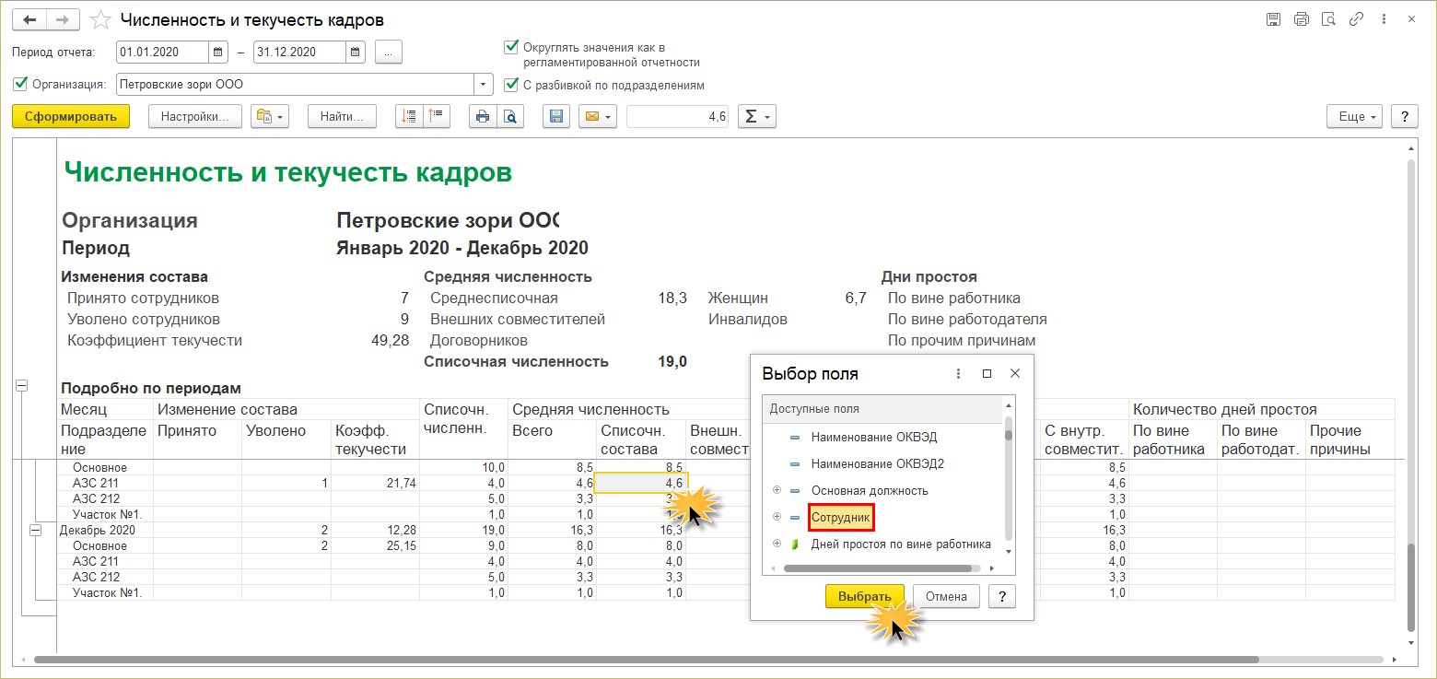Viewport: 1437px width, 679px height.
Task: Open send by email envelope dropdown
Action: coord(598,117)
